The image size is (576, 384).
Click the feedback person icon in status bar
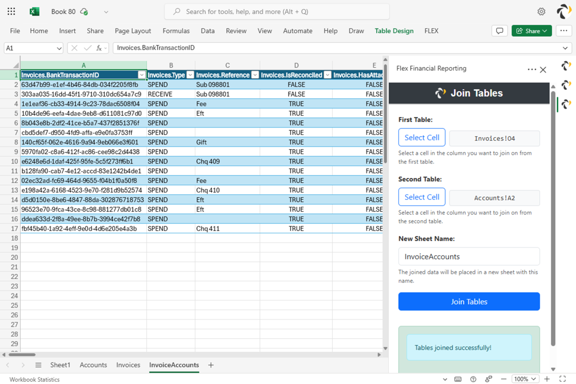[x=489, y=379]
